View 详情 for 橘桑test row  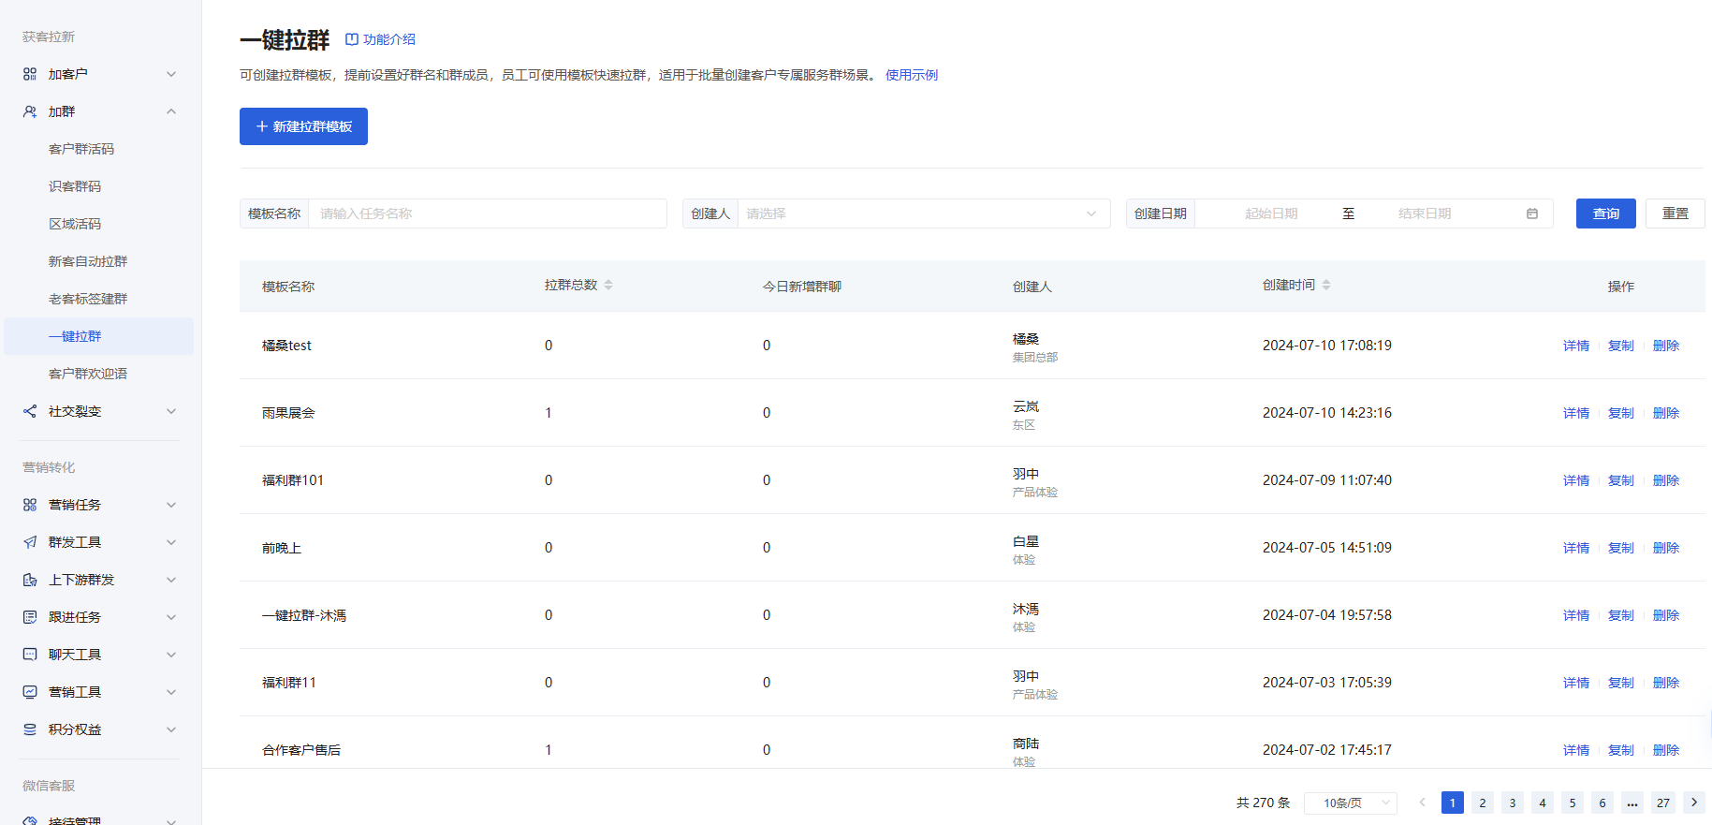(x=1576, y=346)
